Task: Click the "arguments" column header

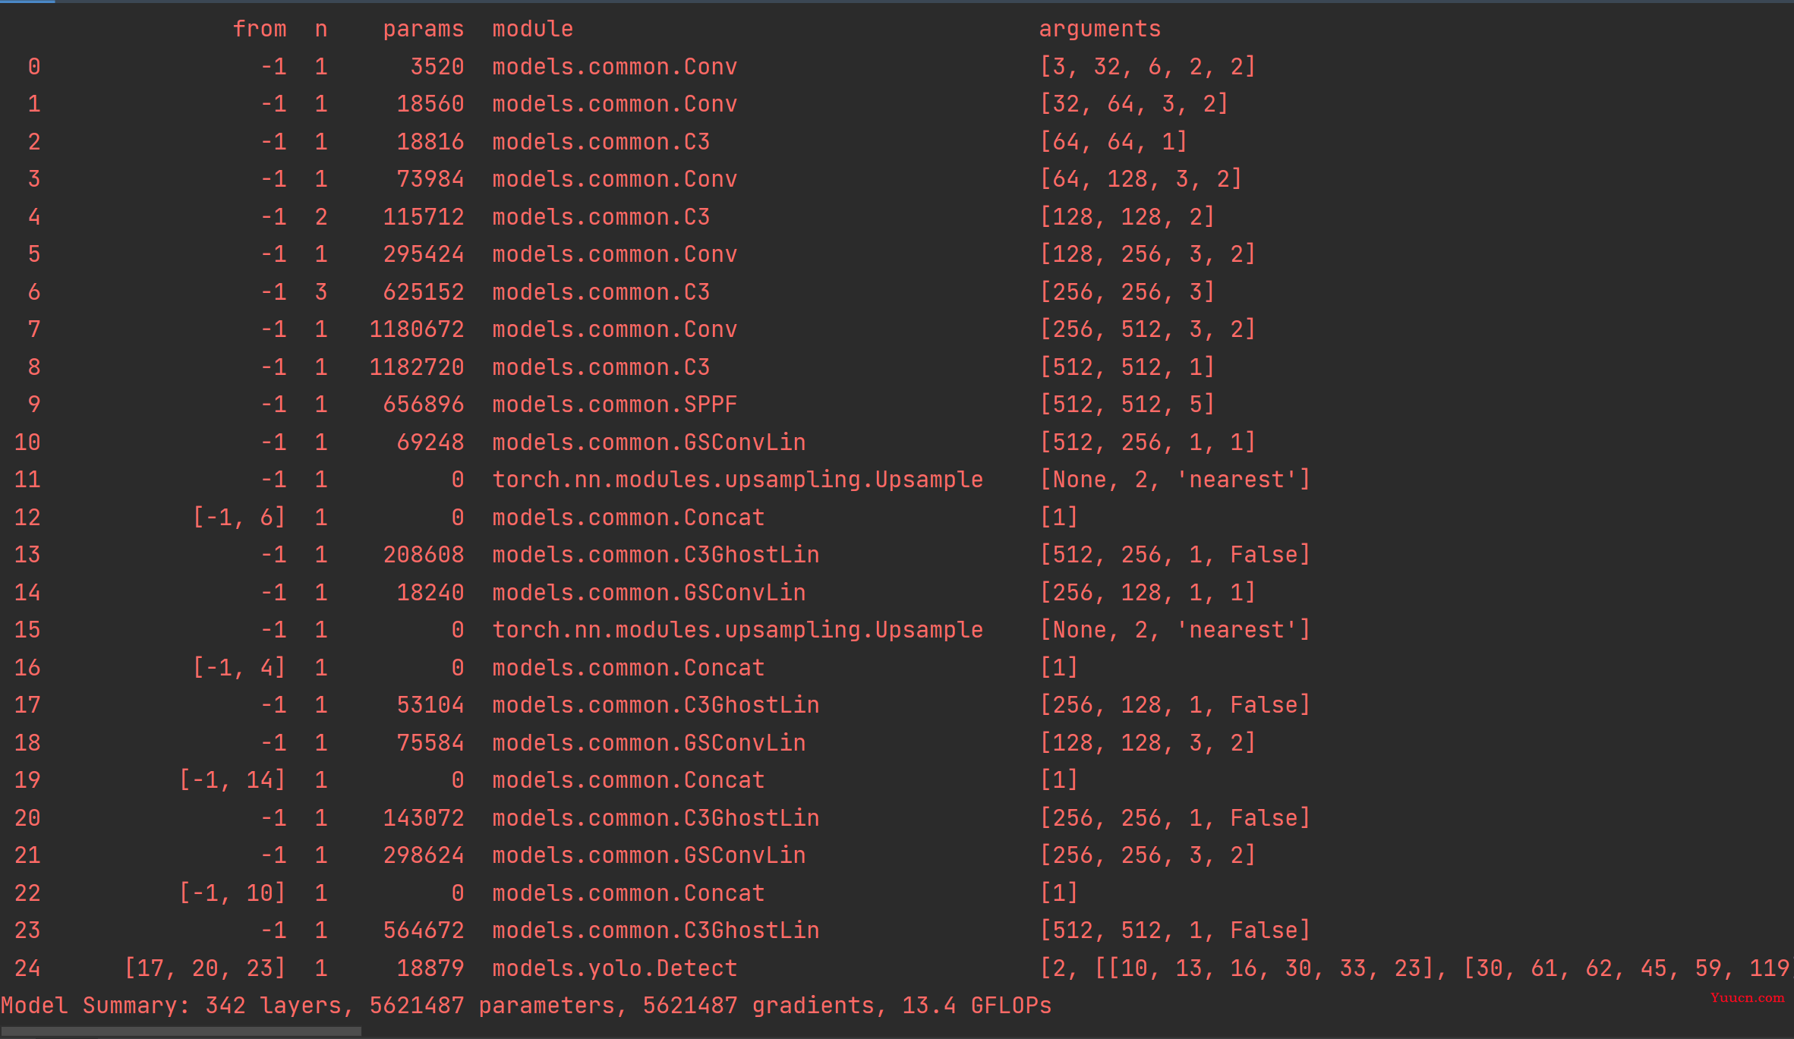Action: 1099,30
